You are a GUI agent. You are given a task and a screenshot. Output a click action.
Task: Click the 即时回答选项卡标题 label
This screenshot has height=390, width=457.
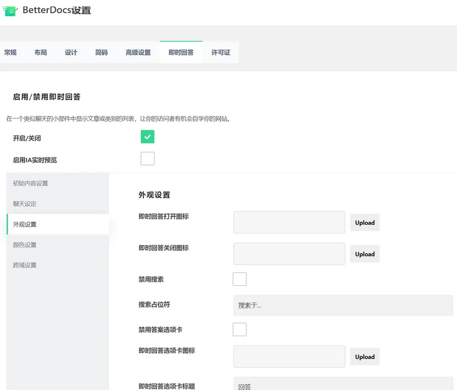coord(167,386)
